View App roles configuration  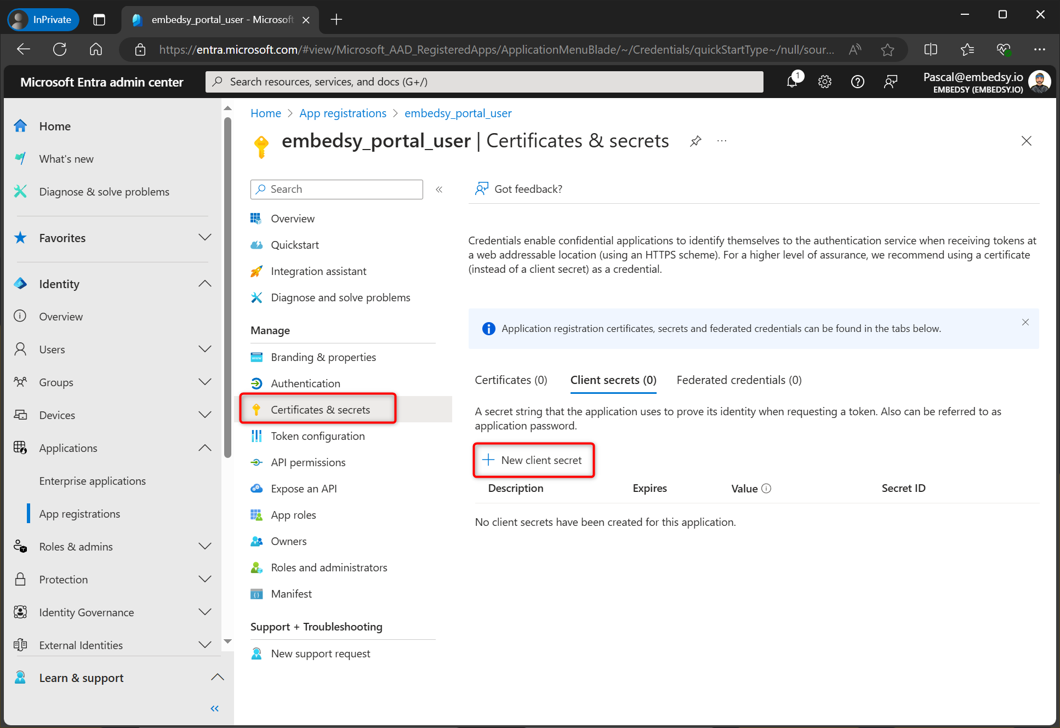click(293, 514)
